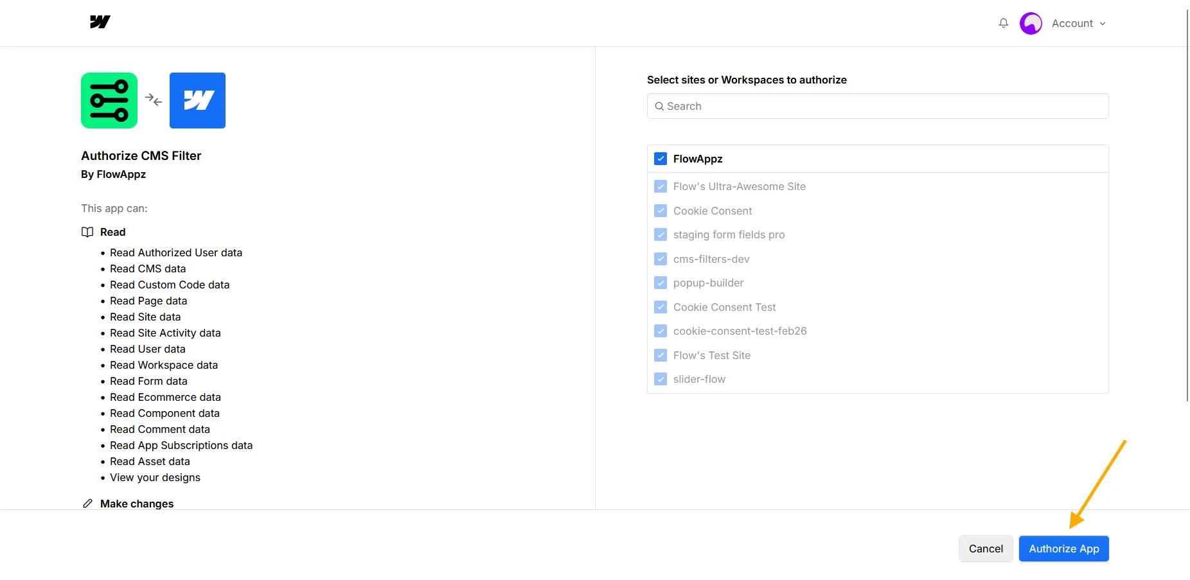Click the account avatar image
Image resolution: width=1190 pixels, height=580 pixels.
click(x=1031, y=23)
